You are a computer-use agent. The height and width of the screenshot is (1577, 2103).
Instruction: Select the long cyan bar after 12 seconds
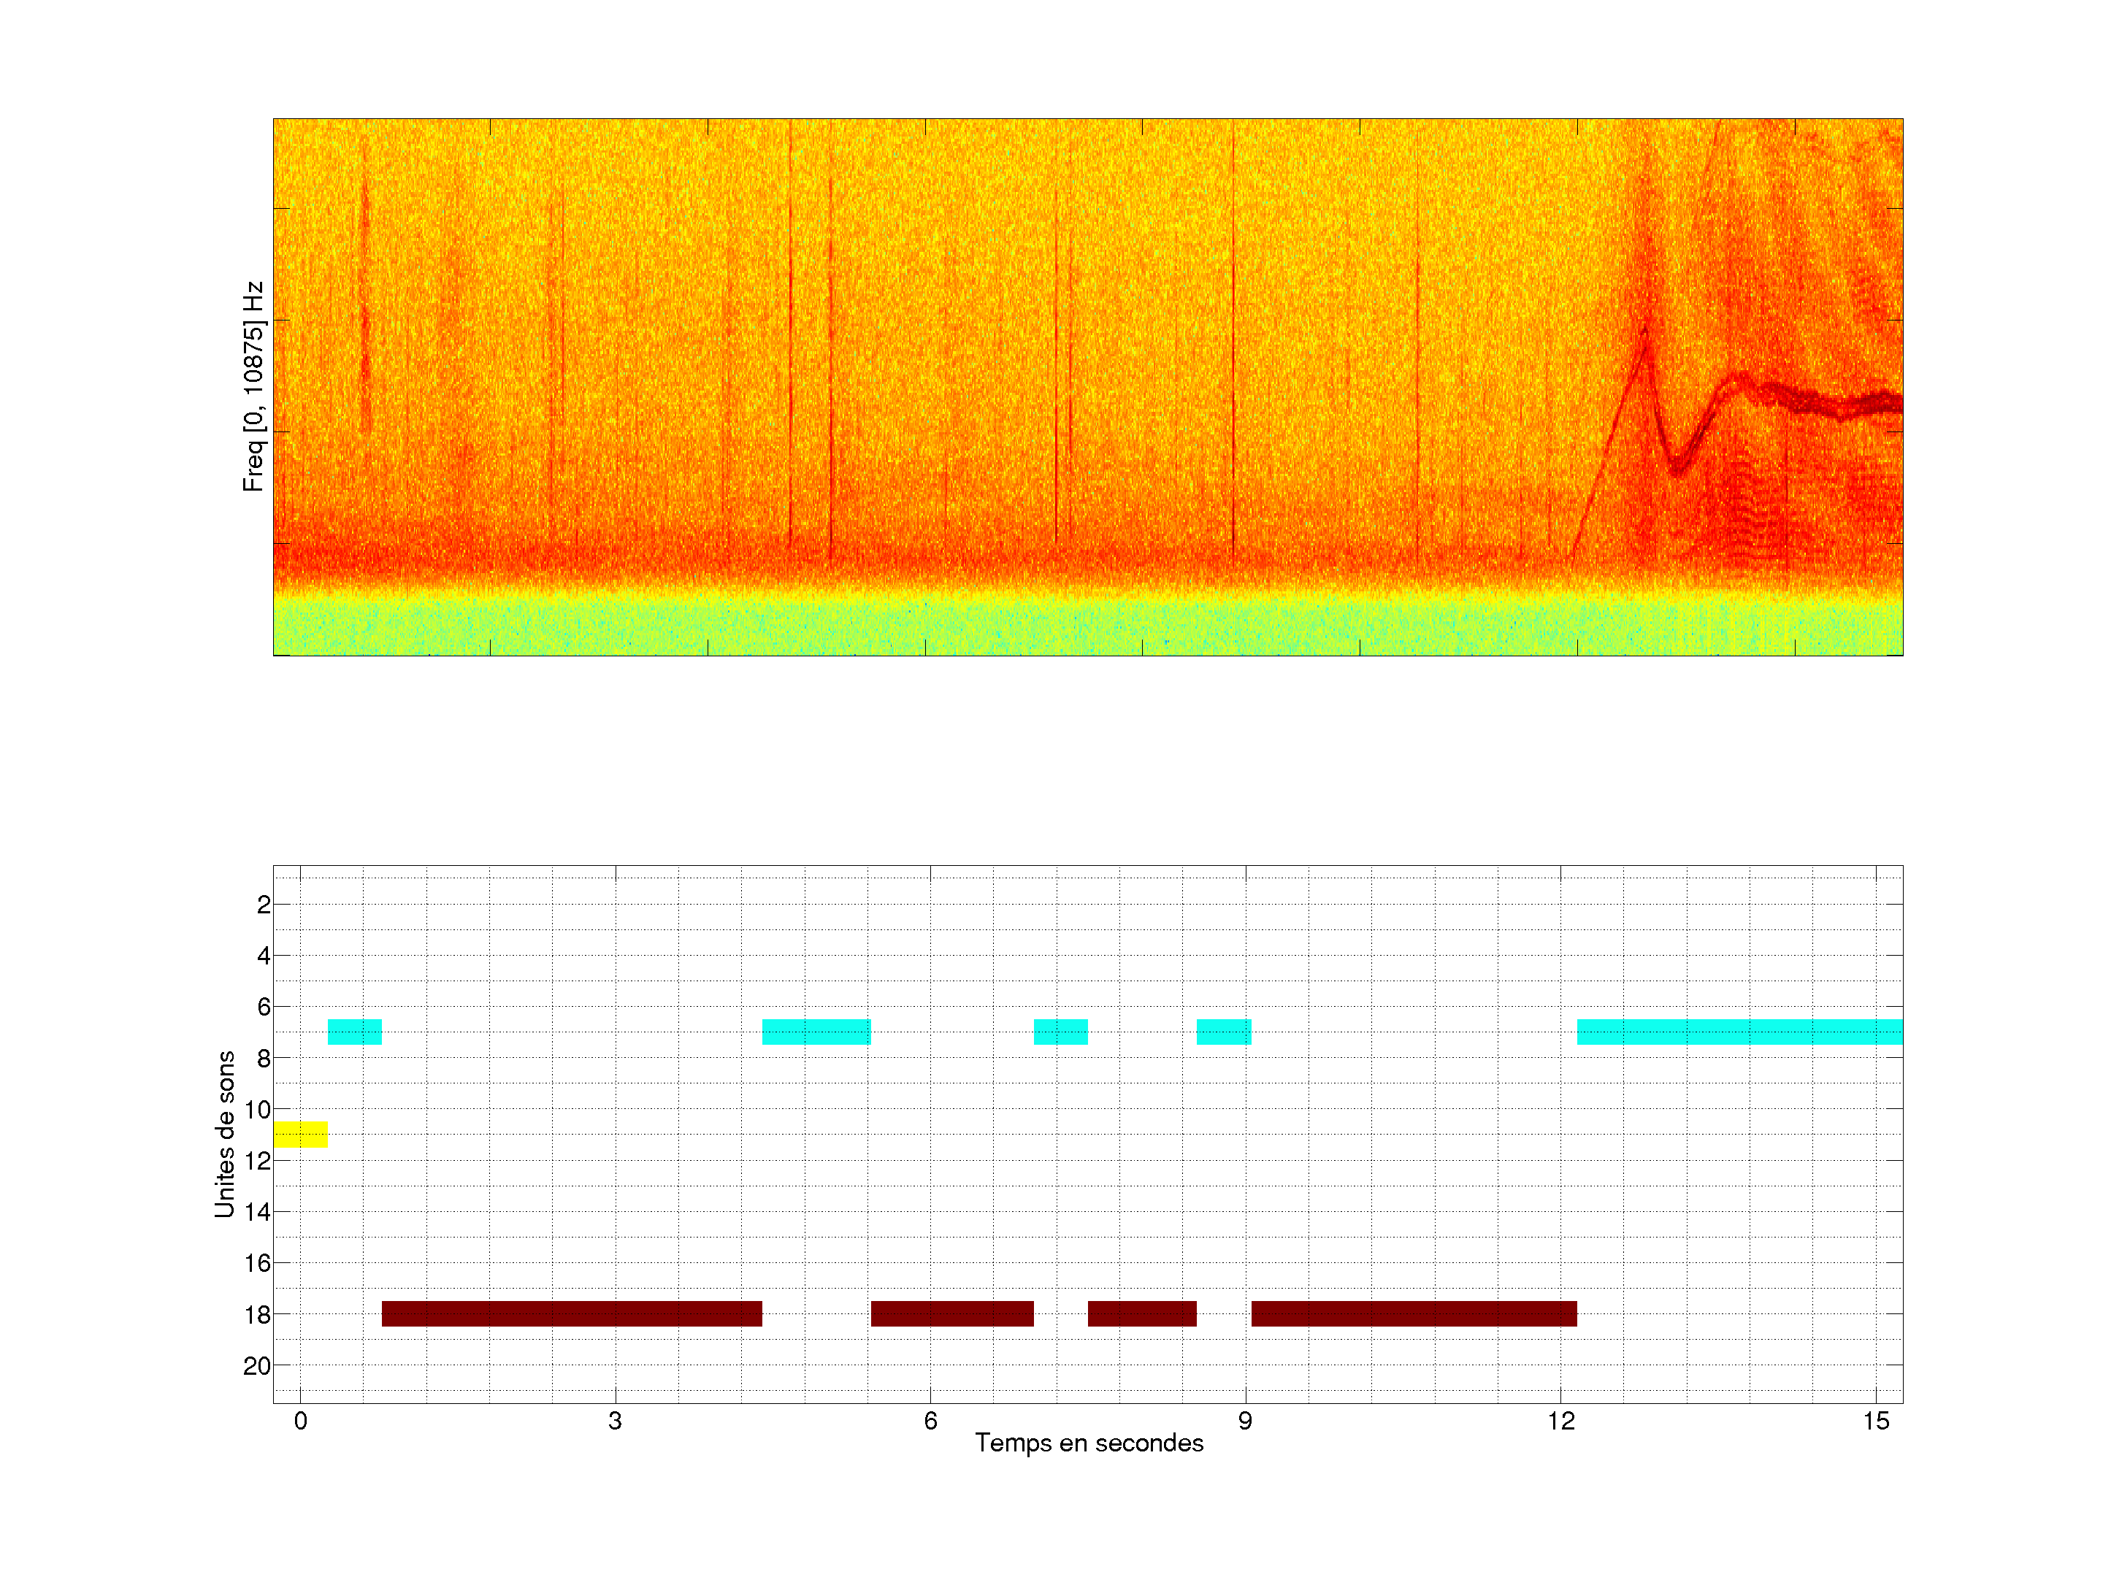click(1739, 1032)
